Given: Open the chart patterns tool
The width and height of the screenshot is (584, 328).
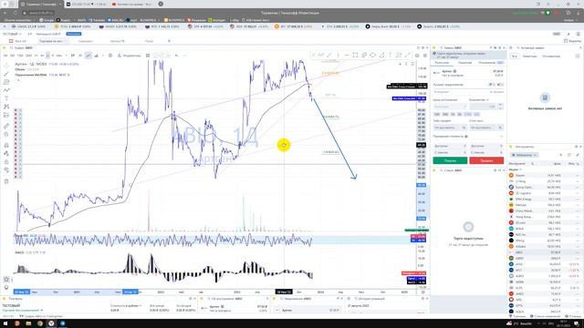Looking at the screenshot, I should (6, 107).
